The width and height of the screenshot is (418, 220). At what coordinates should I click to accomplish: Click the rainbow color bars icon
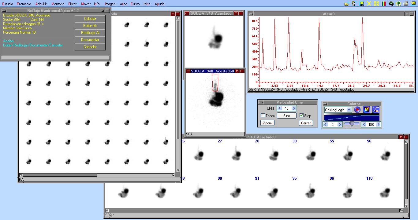(x=384, y=4)
